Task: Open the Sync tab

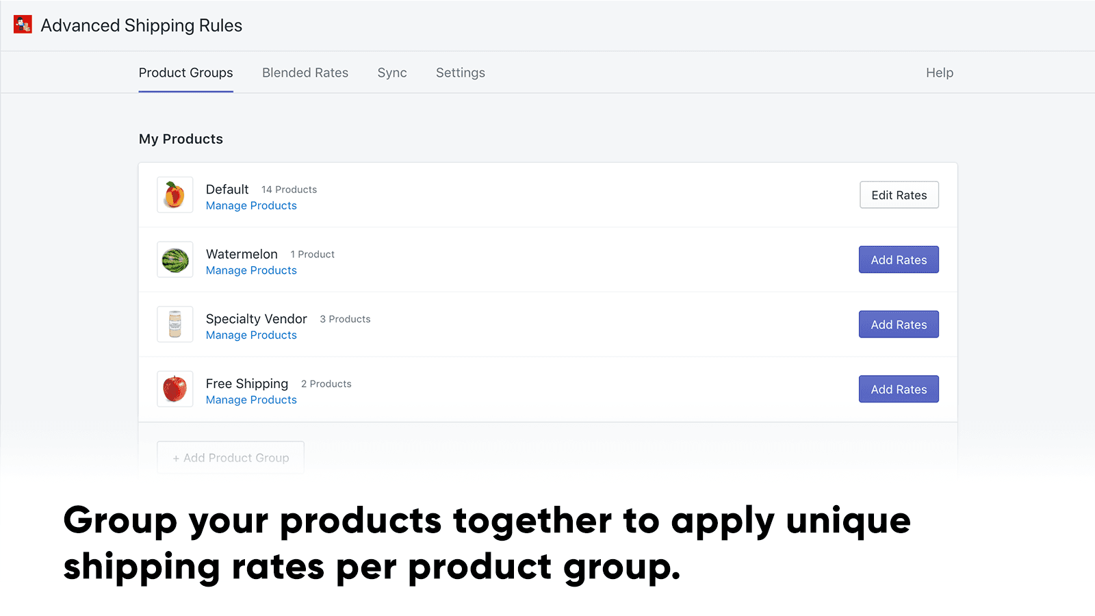Action: [392, 73]
